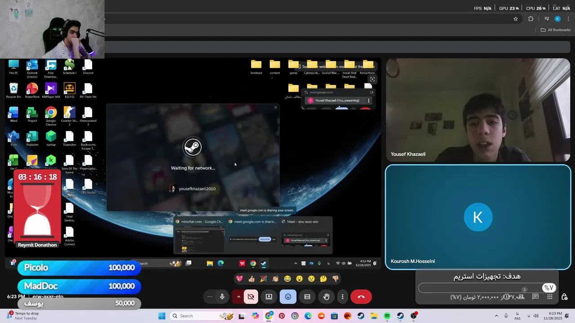Click the taskbar Search box
575x323 pixels.
(202, 316)
